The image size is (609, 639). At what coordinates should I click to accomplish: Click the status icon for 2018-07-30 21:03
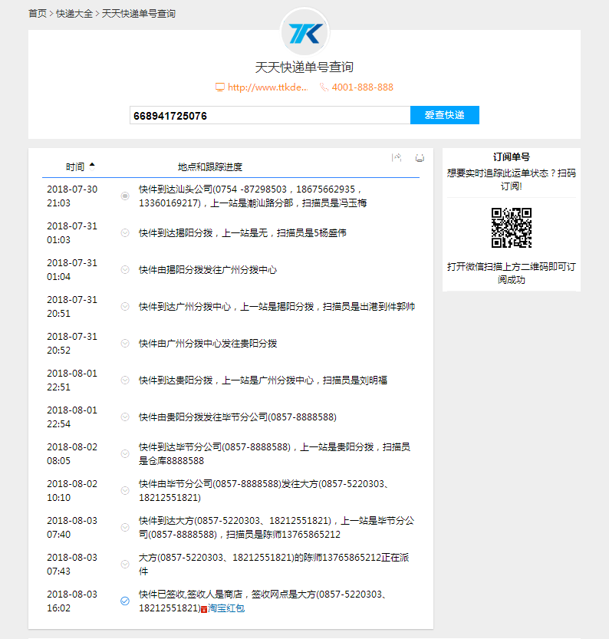tap(125, 196)
